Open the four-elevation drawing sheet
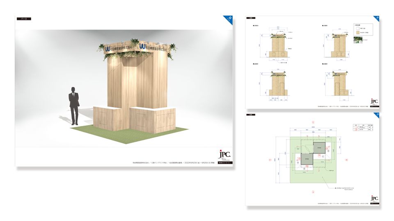The width and height of the screenshot is (394, 221). point(312,62)
